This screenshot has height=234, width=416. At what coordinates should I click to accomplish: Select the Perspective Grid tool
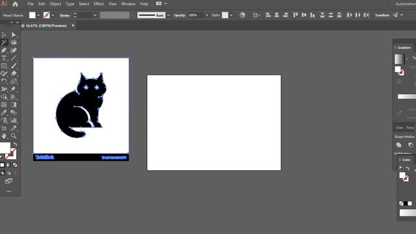(x=14, y=97)
